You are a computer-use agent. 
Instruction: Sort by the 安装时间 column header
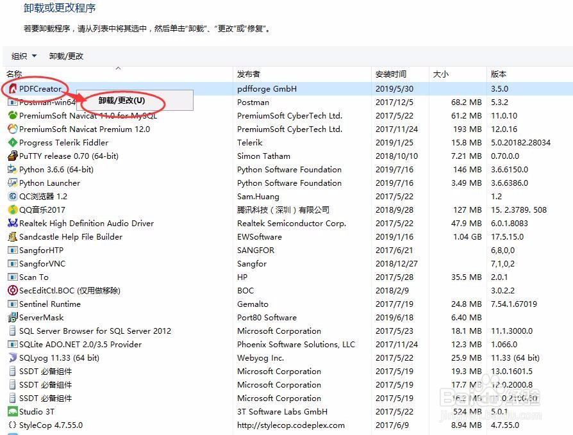390,74
